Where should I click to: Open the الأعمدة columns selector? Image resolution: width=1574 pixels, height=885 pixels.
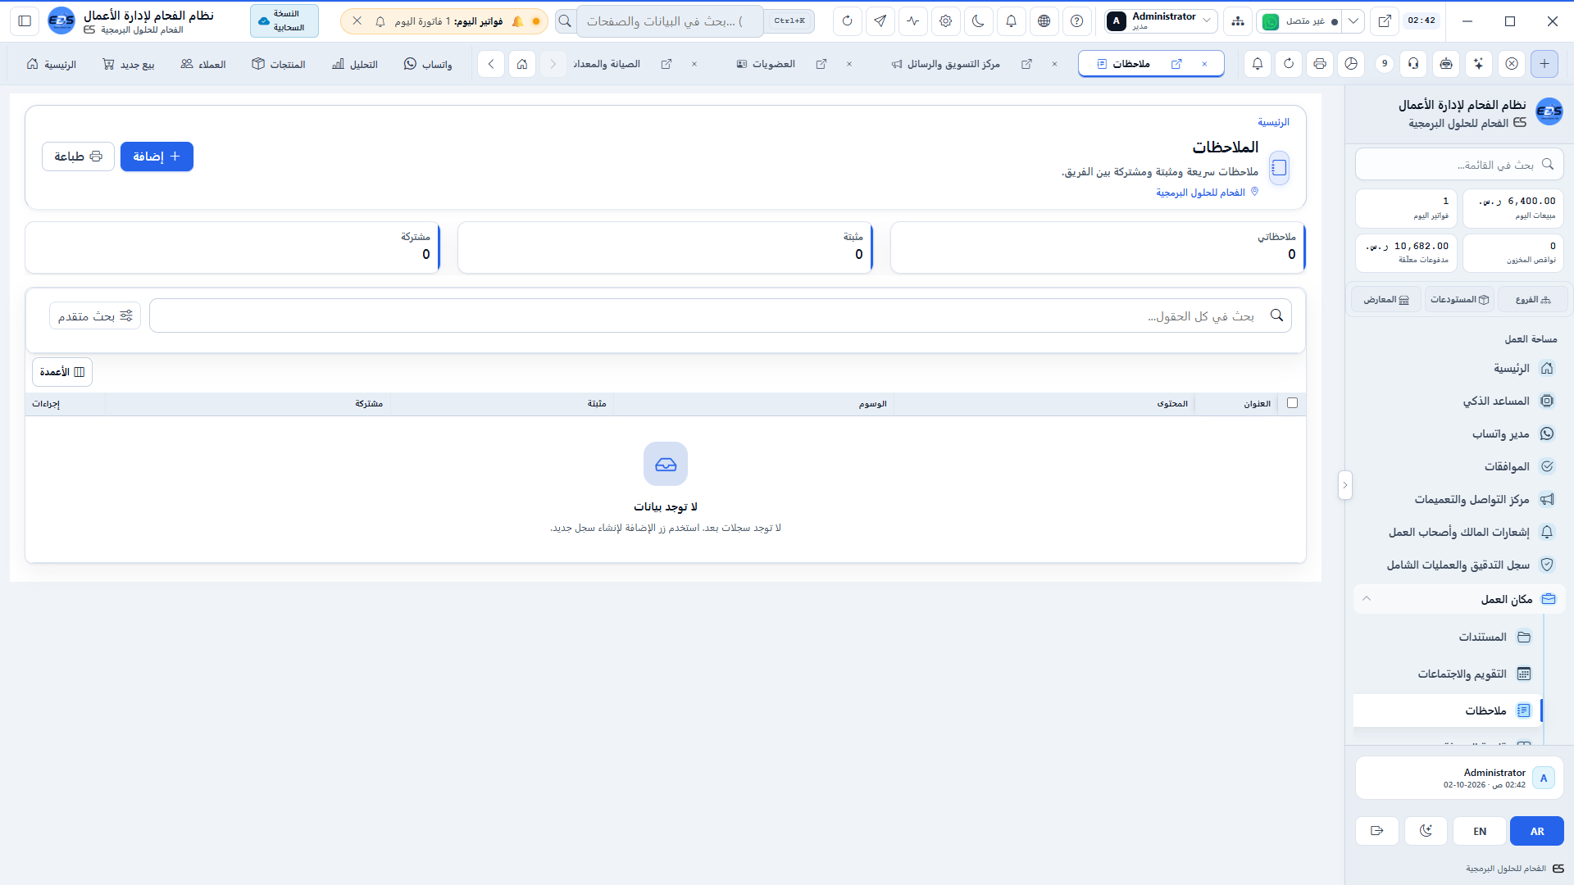click(x=62, y=372)
